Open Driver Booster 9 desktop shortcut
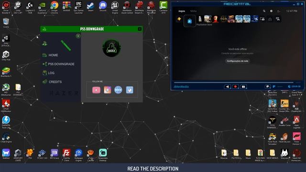 click(6, 8)
